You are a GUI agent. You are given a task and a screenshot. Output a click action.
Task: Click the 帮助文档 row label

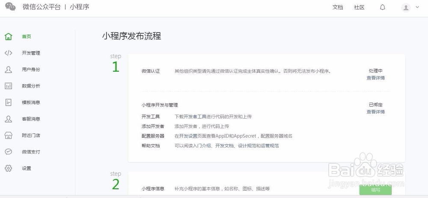click(x=151, y=146)
